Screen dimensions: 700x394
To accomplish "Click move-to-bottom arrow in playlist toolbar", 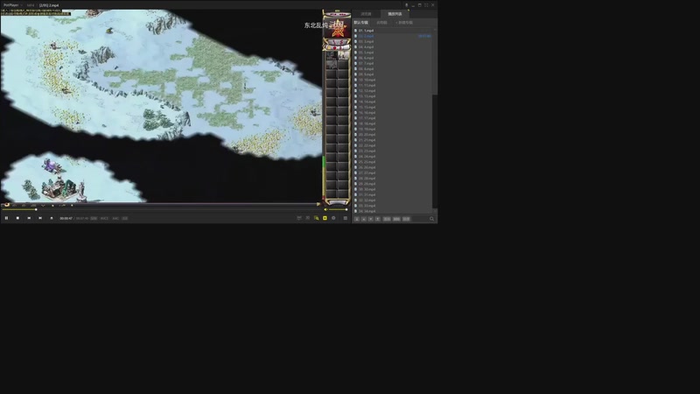I will tap(357, 219).
